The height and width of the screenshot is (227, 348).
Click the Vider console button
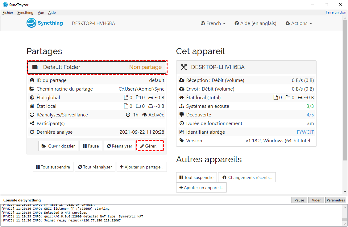pyautogui.click(x=316, y=200)
